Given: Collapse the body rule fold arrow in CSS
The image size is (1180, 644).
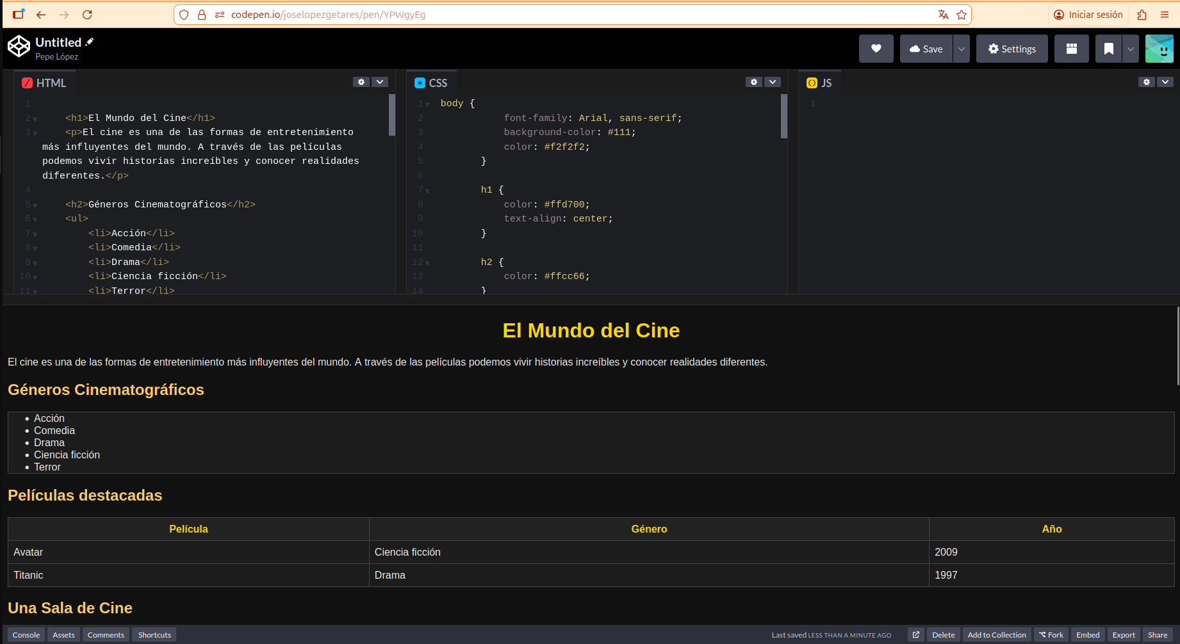Looking at the screenshot, I should (x=428, y=104).
